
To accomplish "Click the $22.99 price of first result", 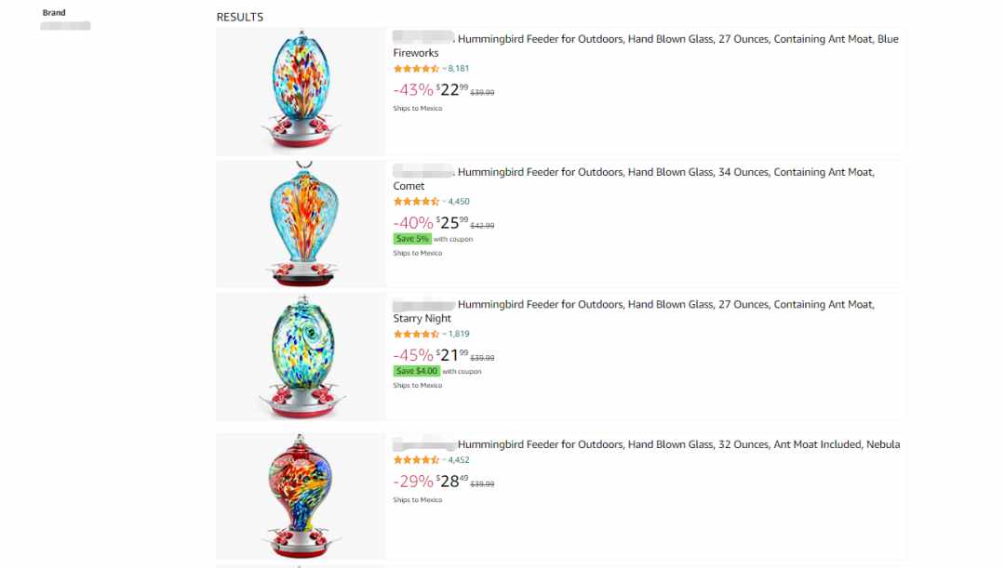I will pos(452,89).
